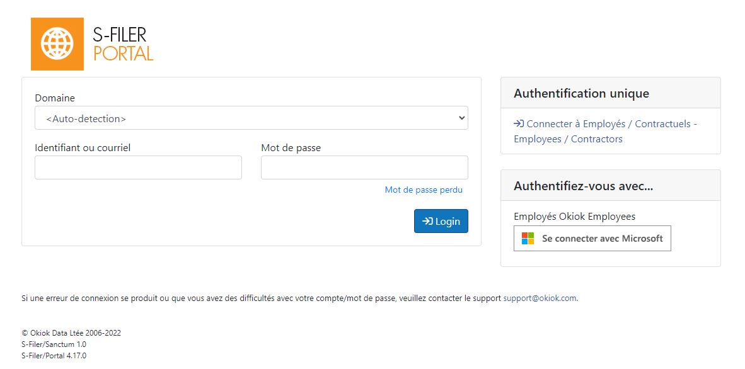Click the Identifiant ou courriel label
This screenshot has height=369, width=745.
[83, 148]
